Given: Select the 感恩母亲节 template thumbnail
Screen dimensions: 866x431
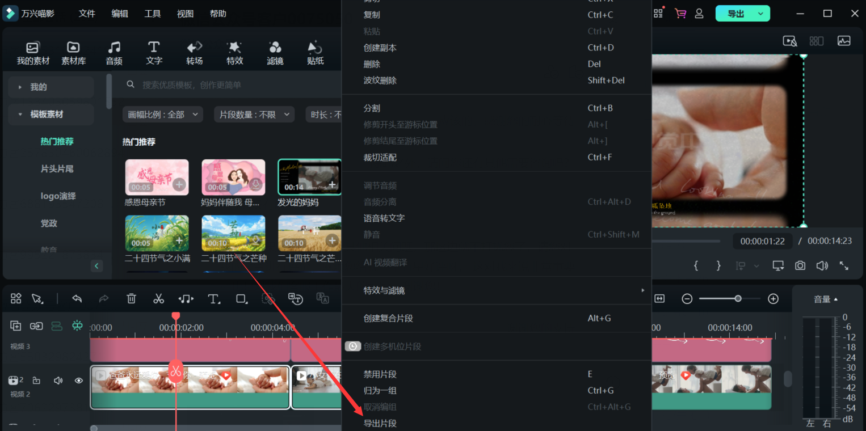Looking at the screenshot, I should tap(157, 178).
